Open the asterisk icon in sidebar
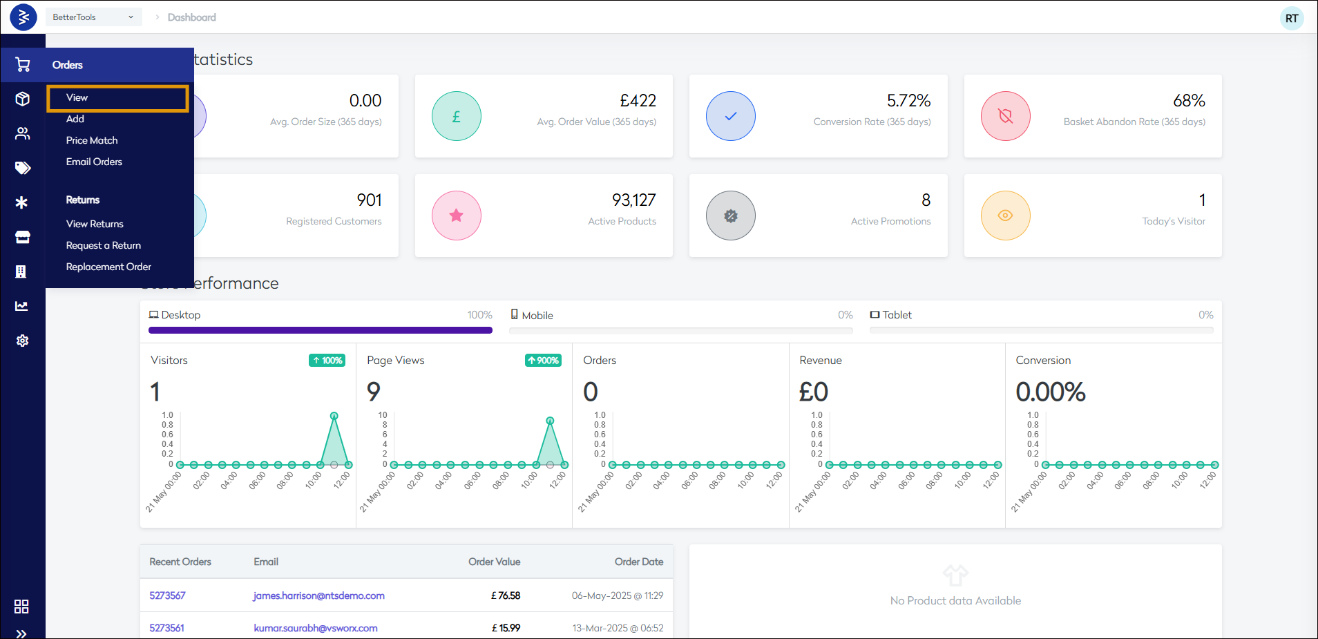 tap(22, 202)
